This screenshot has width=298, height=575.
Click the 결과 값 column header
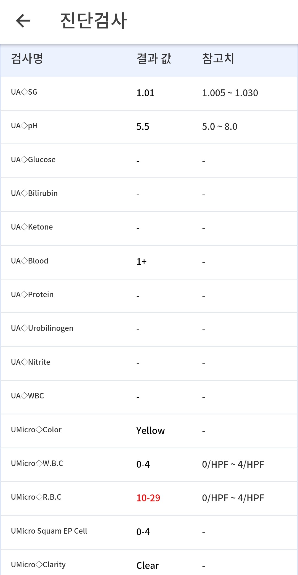[x=154, y=58]
